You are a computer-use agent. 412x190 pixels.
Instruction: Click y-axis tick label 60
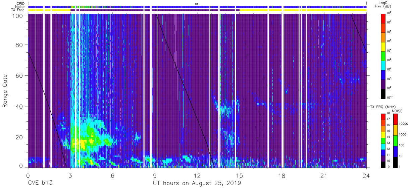[x=19, y=76]
